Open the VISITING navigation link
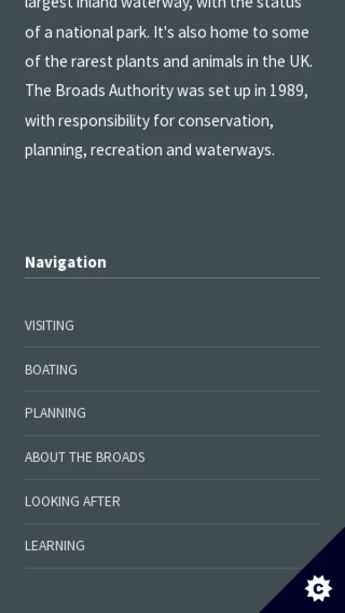 (x=49, y=325)
